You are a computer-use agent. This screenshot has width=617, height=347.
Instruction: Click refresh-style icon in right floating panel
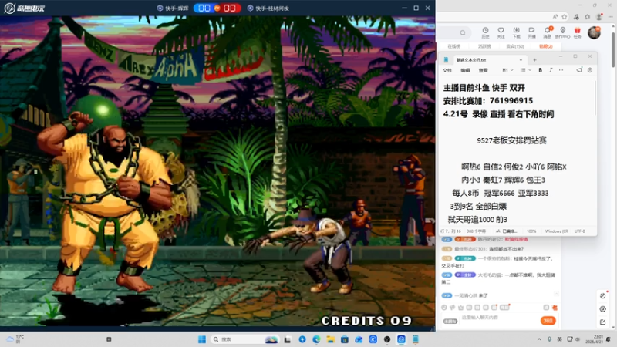[602, 296]
